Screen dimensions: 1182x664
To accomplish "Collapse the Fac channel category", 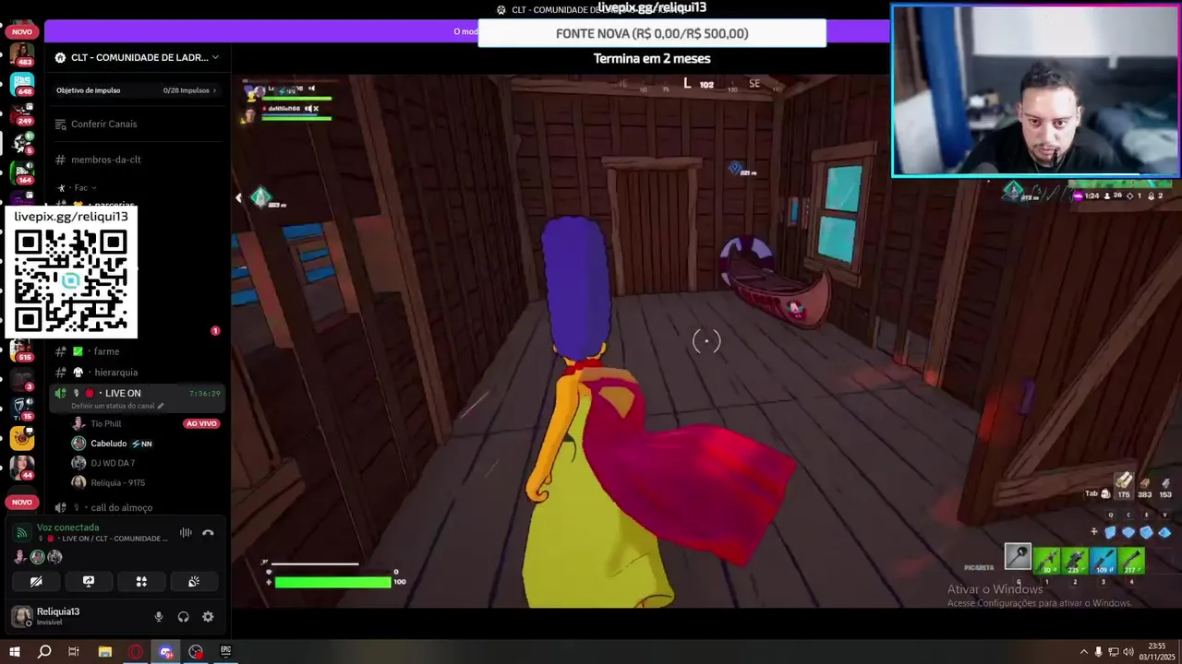I will pyautogui.click(x=81, y=188).
